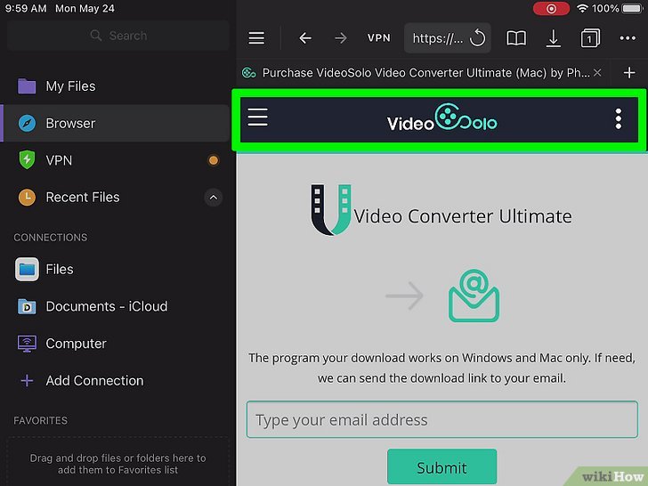The image size is (648, 486).
Task: Click the FAVORITES section header
Action: [x=41, y=420]
